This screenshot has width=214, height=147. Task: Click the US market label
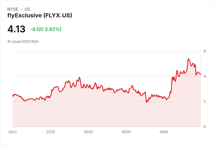27,9
